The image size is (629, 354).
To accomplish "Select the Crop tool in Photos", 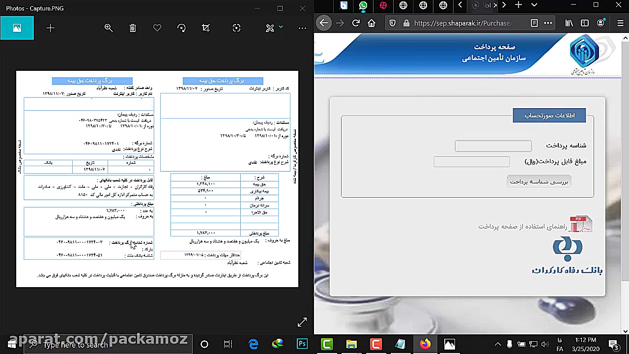I will click(x=206, y=28).
